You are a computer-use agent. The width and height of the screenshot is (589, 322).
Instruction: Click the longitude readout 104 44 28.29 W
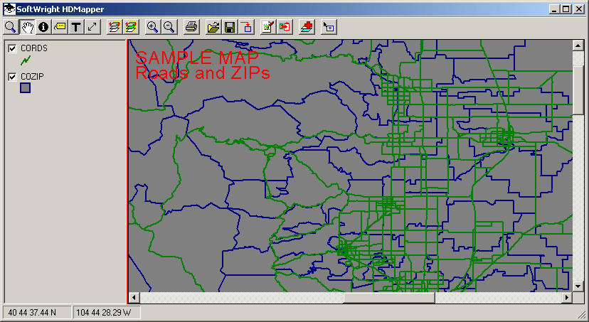point(106,312)
